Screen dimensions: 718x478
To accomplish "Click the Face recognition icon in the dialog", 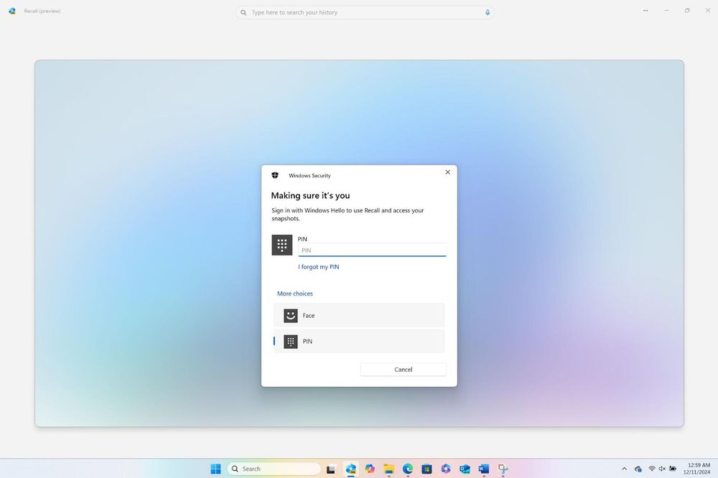I will click(x=290, y=315).
